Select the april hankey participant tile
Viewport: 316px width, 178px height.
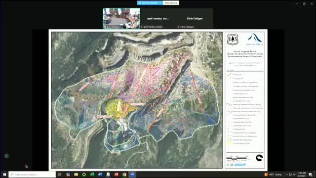point(158,18)
